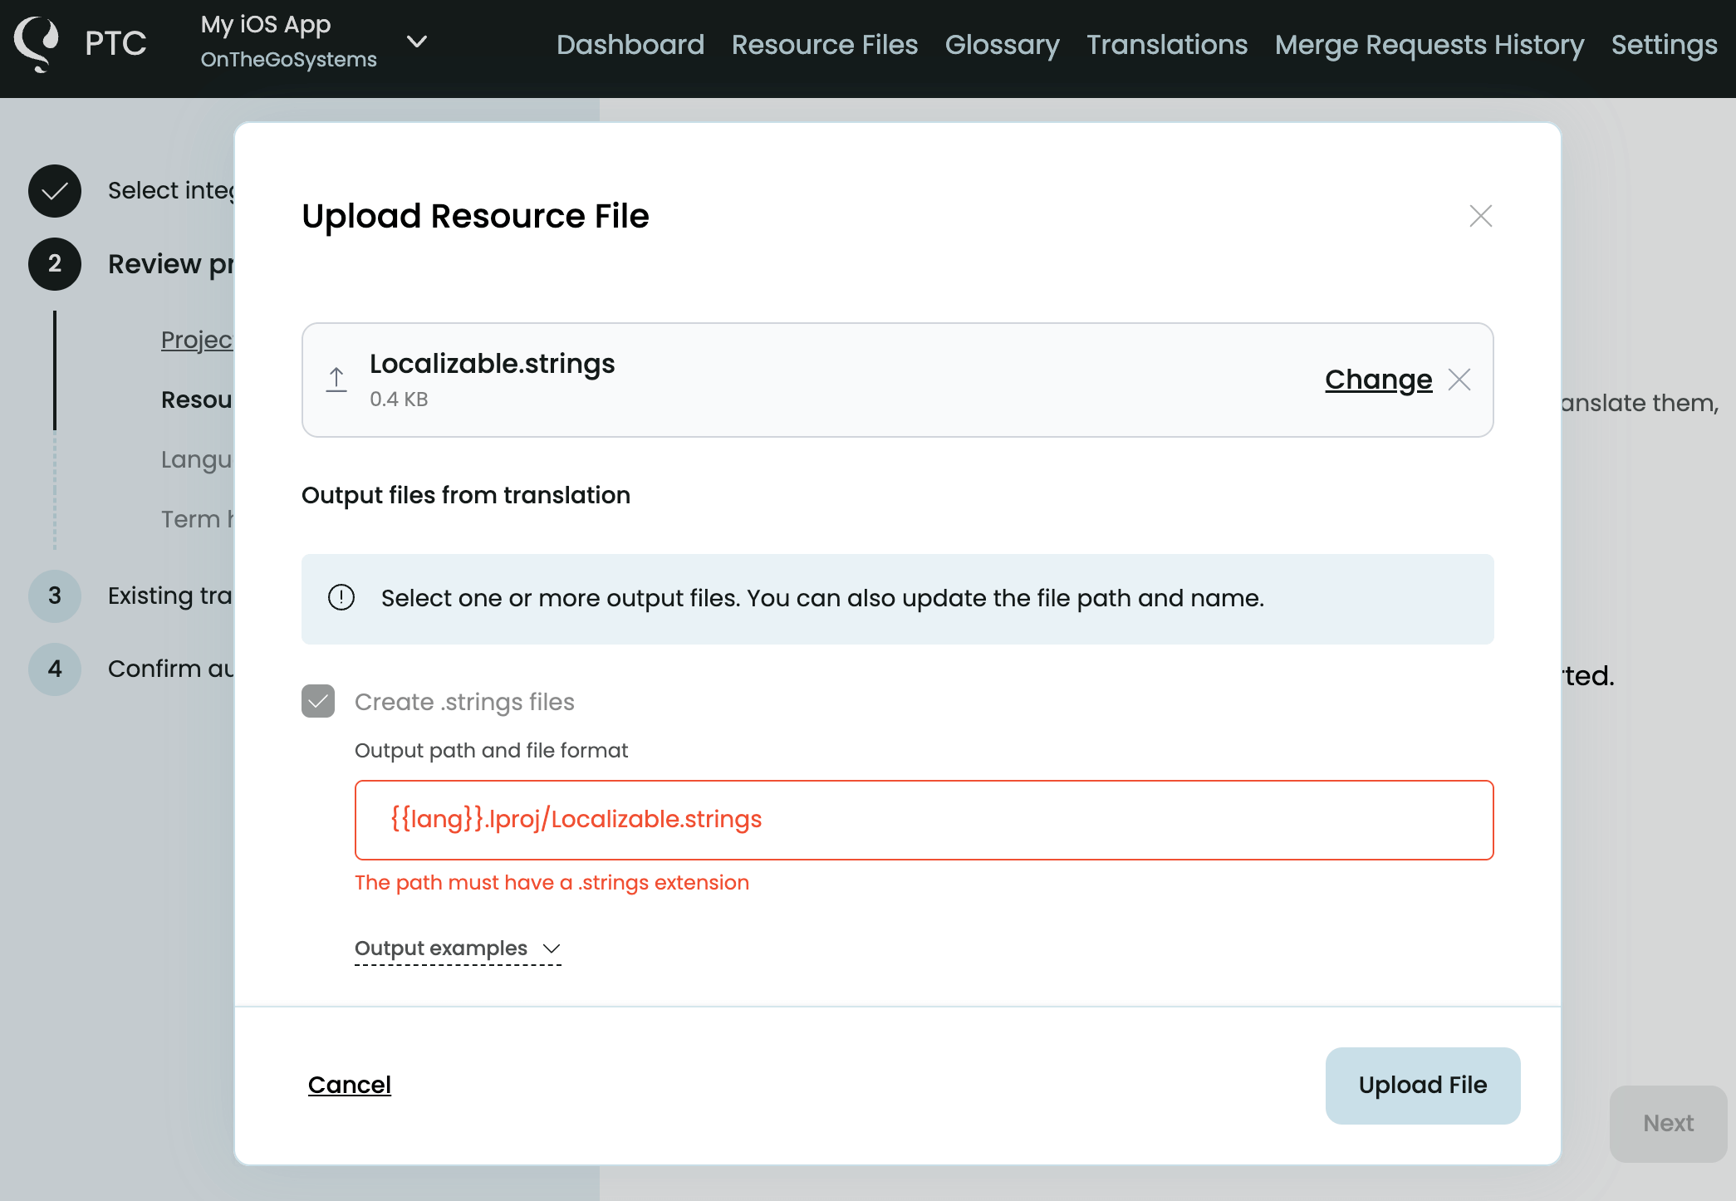Image resolution: width=1736 pixels, height=1201 pixels.
Task: Close the Upload Resource File dialog
Action: pos(1480,216)
